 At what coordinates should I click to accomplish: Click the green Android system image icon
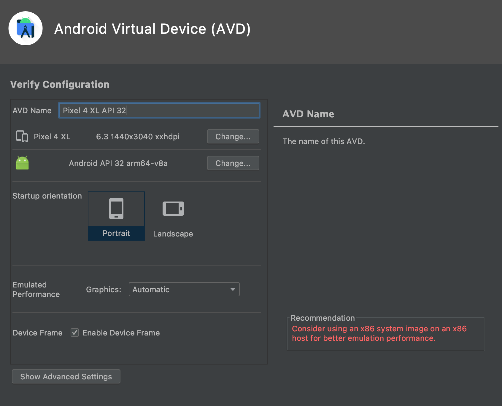click(x=22, y=163)
